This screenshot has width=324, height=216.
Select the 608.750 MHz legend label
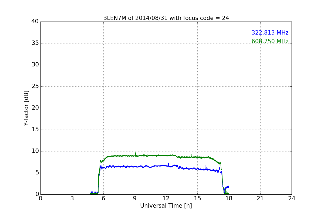click(270, 41)
